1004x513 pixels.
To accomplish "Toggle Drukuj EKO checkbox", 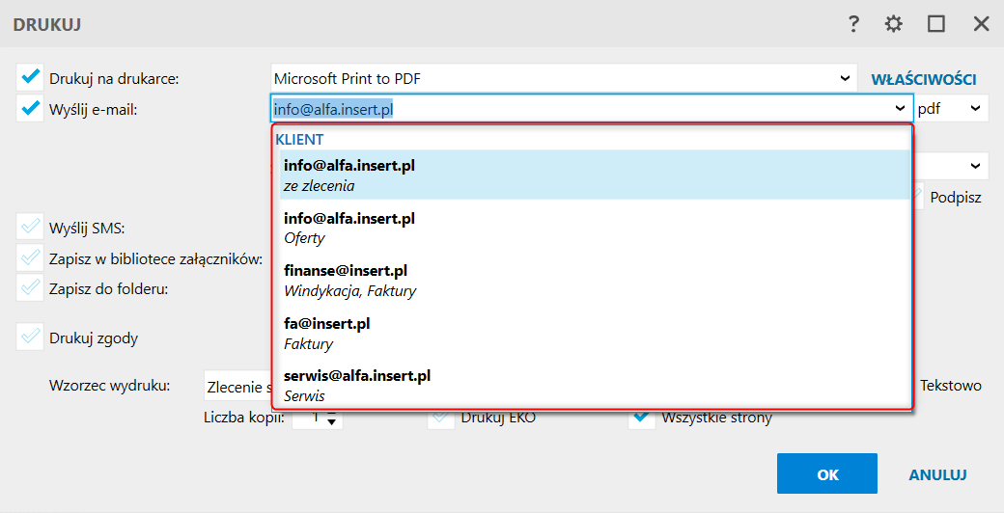I will (440, 418).
